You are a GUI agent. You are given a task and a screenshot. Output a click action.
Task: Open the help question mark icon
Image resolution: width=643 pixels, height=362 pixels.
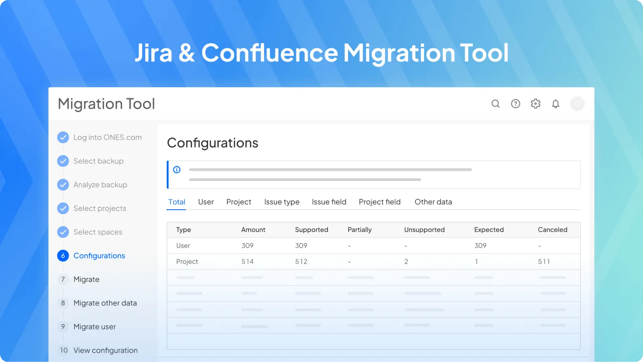point(515,104)
